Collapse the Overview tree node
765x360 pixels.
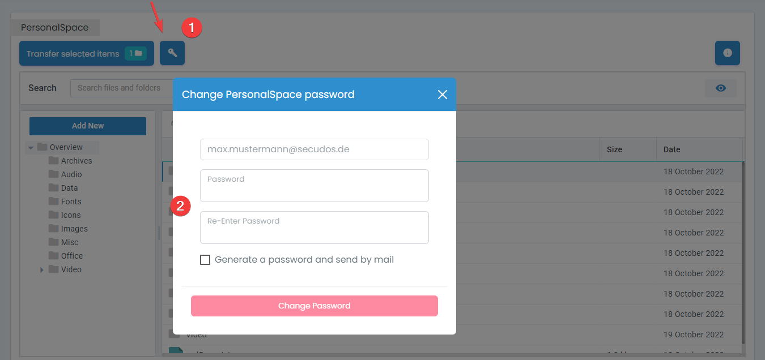(31, 148)
